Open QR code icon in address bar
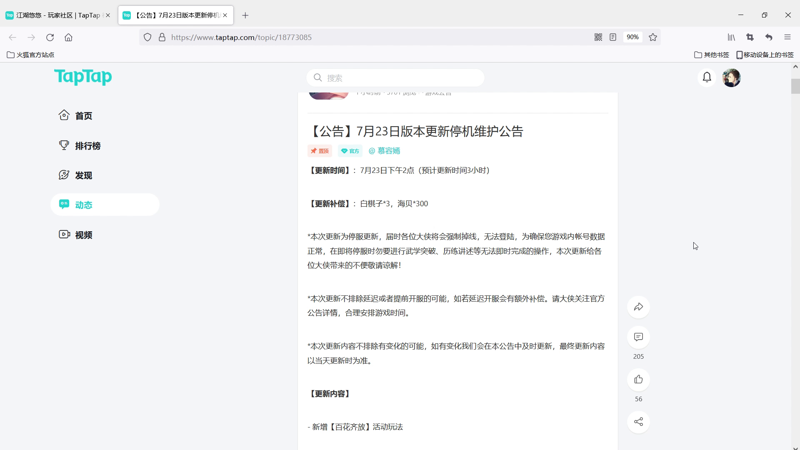Screen dimensions: 800x450 (x=598, y=37)
